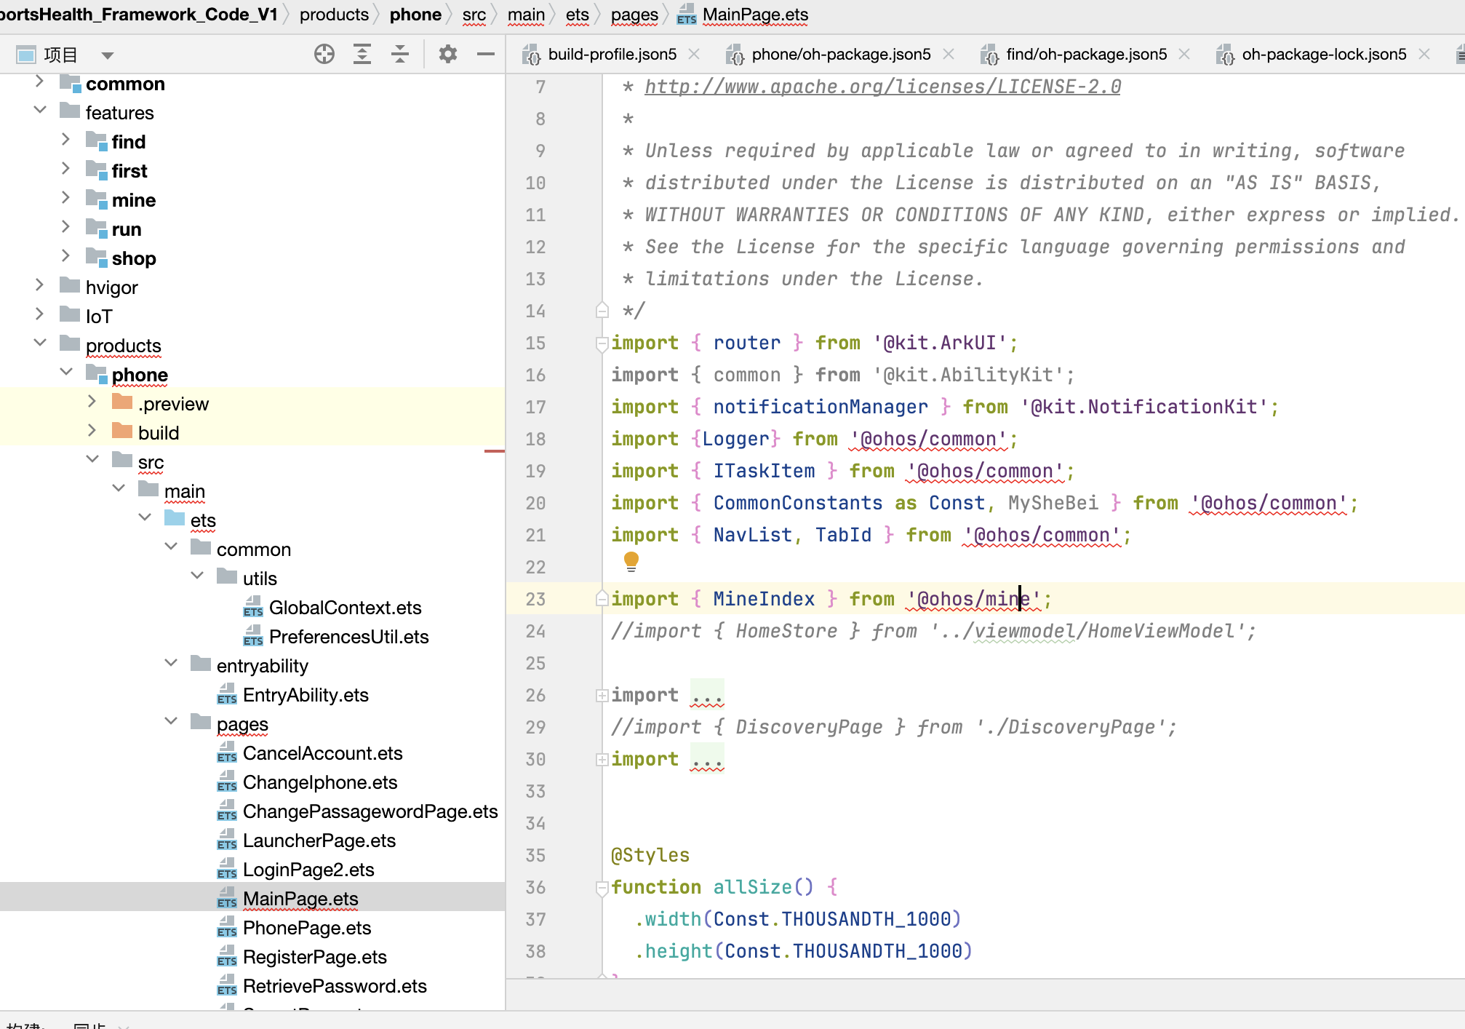Unfold collapsed import block at line 30

602,760
